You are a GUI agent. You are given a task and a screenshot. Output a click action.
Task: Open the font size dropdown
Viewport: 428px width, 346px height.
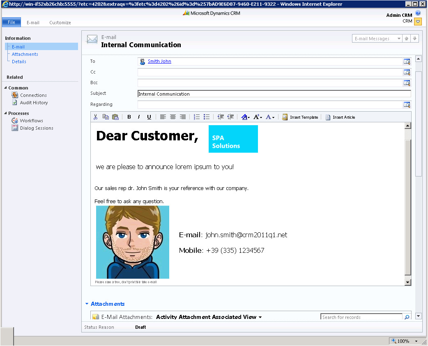click(258, 117)
